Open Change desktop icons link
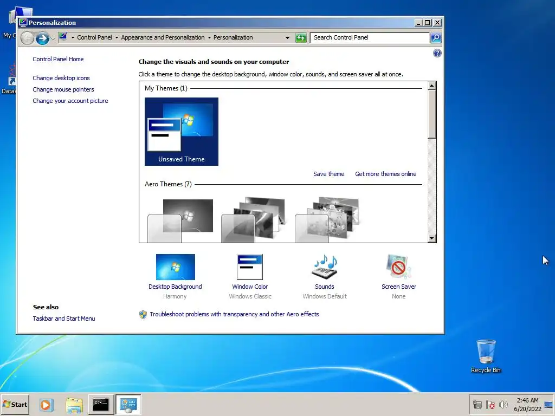The height and width of the screenshot is (416, 555). click(x=61, y=78)
